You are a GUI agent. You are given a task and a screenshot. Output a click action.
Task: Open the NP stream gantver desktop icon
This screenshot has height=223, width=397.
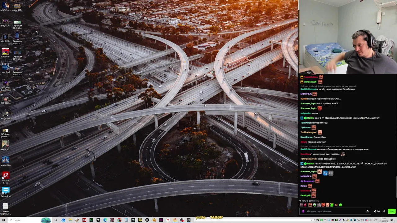6,132
